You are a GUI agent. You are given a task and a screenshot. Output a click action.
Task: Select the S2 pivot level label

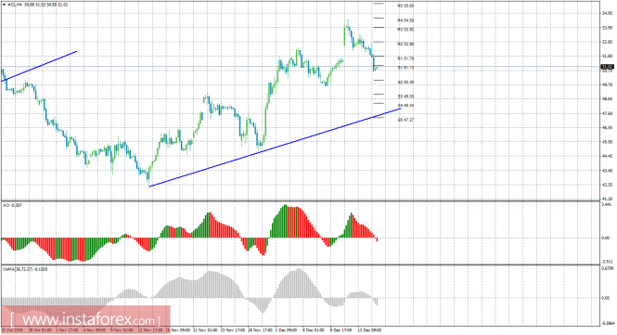405,83
